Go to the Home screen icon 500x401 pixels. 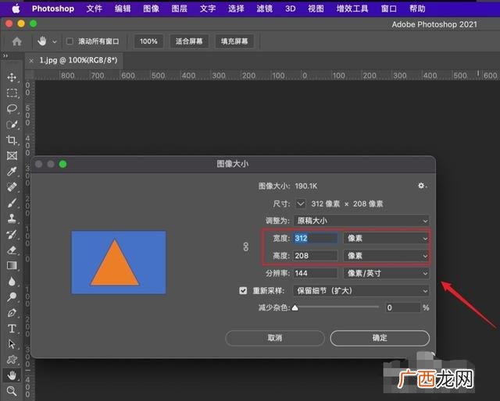coord(17,41)
